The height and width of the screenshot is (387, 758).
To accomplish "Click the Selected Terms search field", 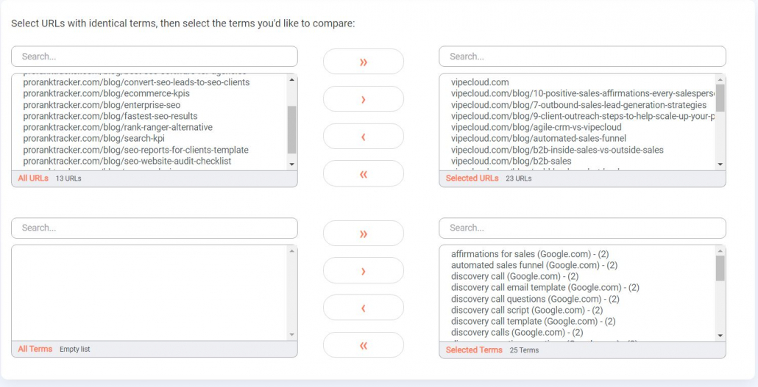I will click(x=582, y=228).
